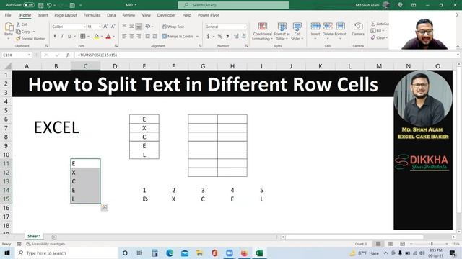This screenshot has width=462, height=259.
Task: Click Increase Indent icon
Action: [154, 36]
